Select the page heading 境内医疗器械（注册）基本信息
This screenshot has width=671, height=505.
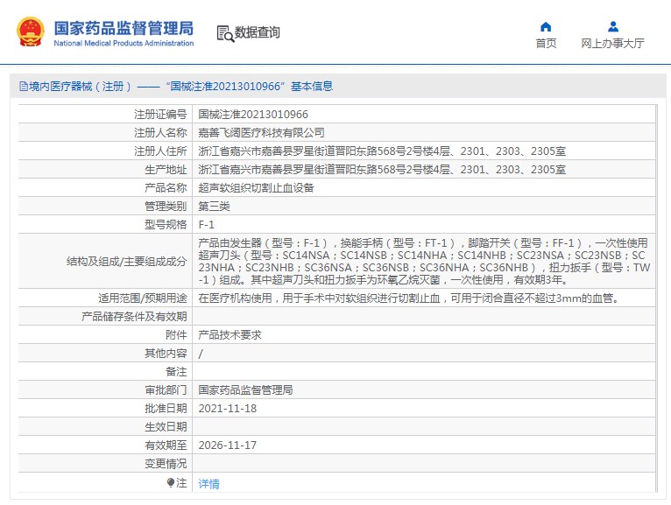coord(176,87)
